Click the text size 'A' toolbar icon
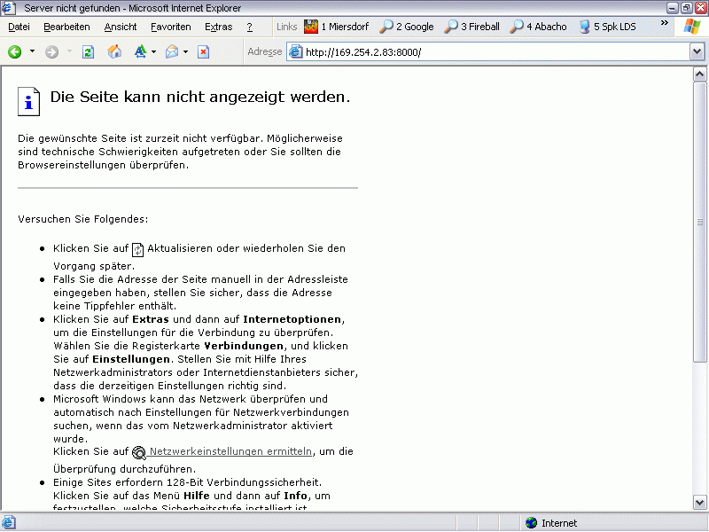 pos(140,52)
